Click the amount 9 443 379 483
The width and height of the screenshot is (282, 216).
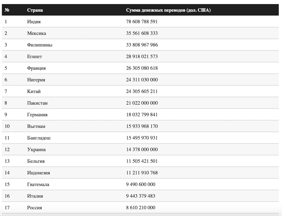(x=140, y=196)
